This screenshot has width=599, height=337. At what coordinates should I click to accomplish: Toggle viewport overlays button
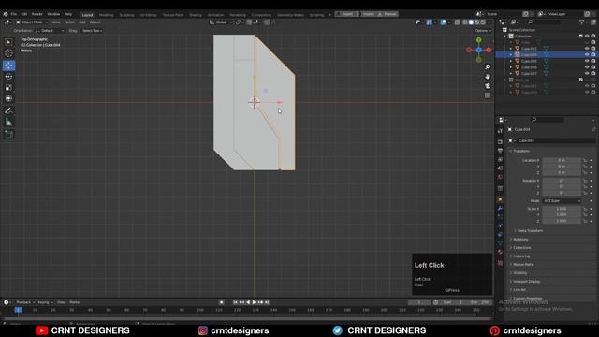[x=443, y=22]
